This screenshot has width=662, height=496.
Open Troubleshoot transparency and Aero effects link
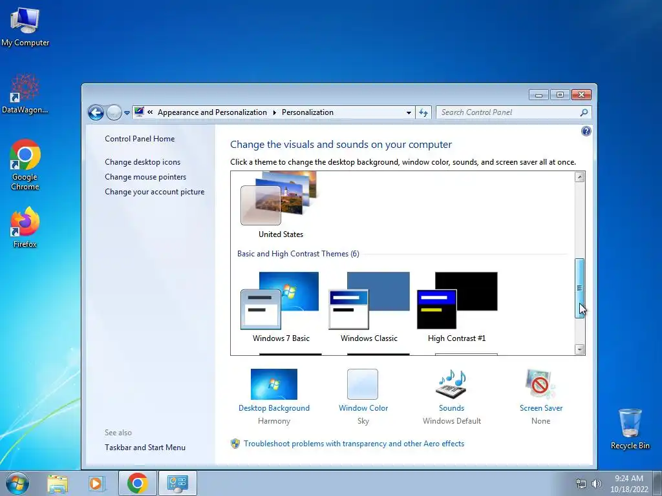click(354, 444)
